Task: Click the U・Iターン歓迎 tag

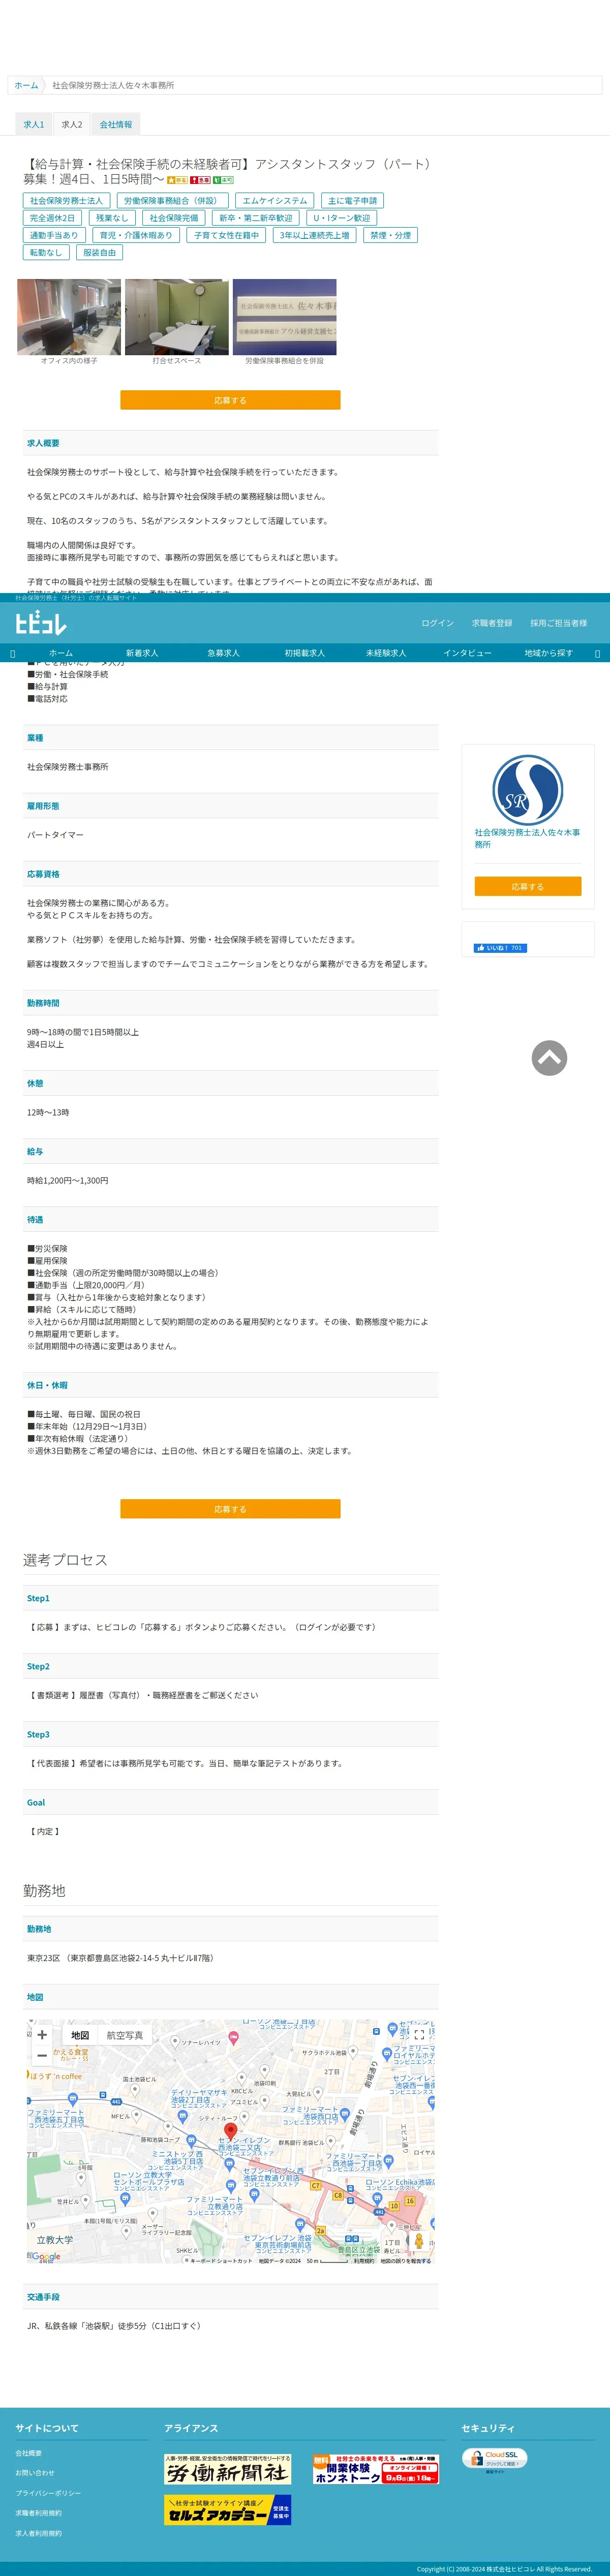Action: pyautogui.click(x=342, y=218)
